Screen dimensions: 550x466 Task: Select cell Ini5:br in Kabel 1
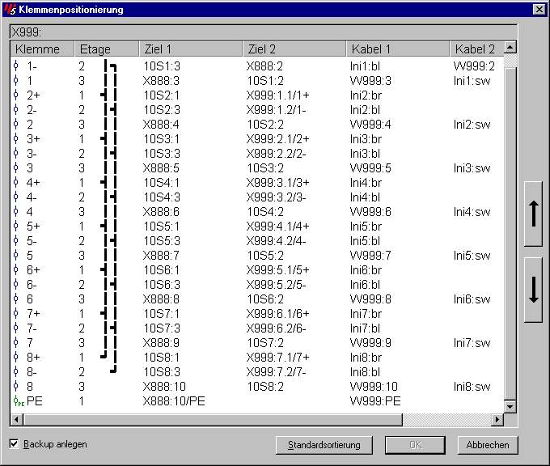(x=366, y=227)
